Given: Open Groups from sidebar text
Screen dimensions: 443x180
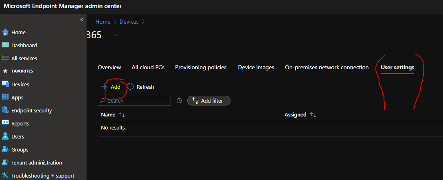Looking at the screenshot, I should coord(20,149).
